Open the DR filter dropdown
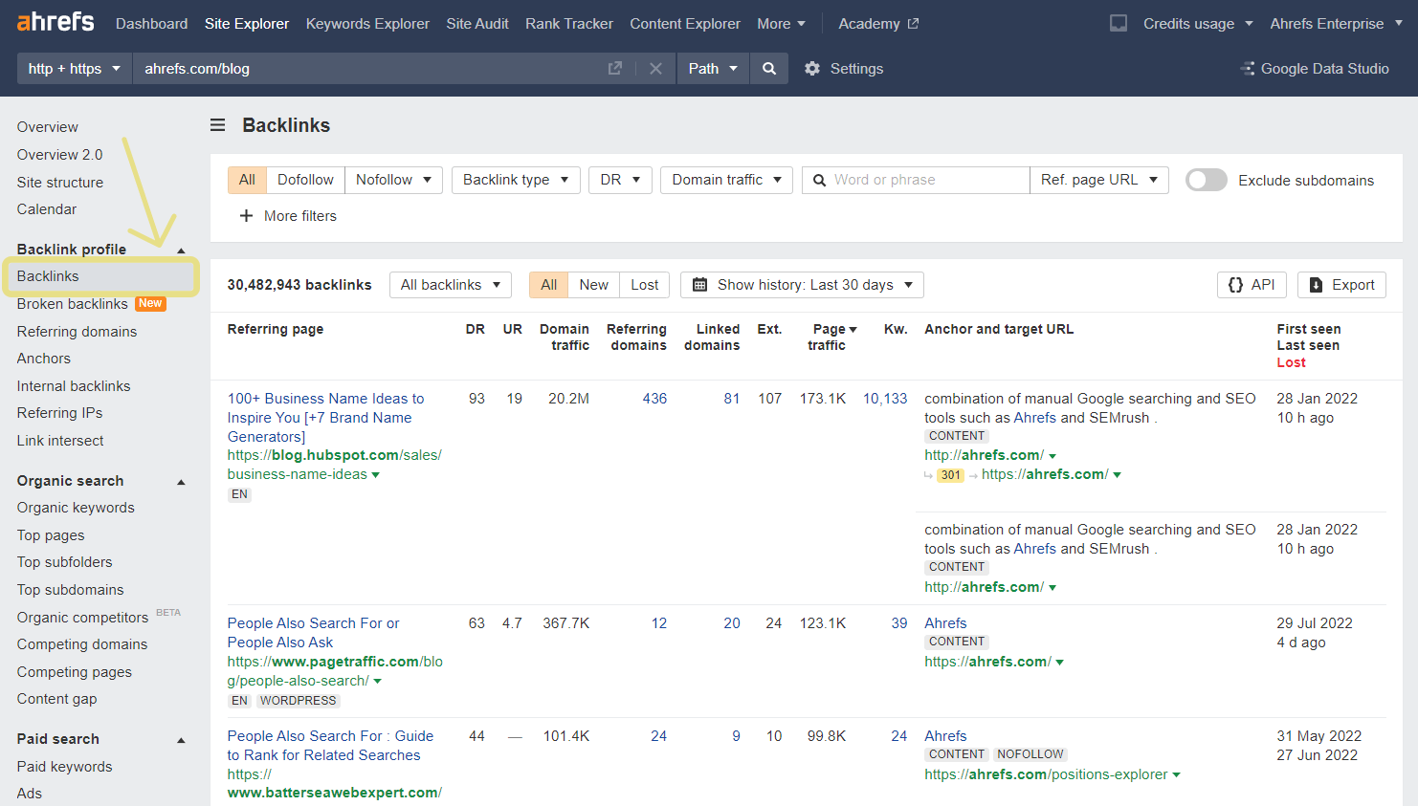1418x806 pixels. (620, 180)
